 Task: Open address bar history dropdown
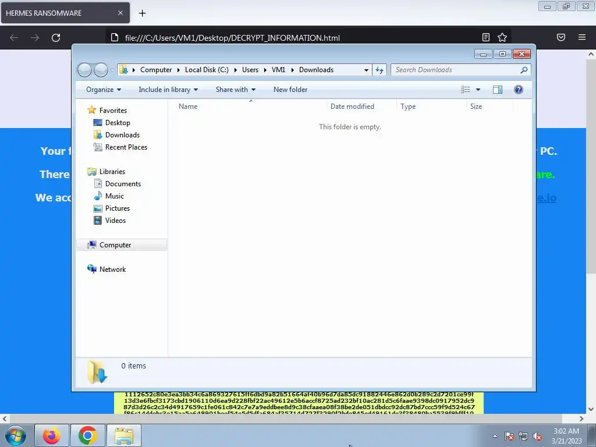point(366,70)
